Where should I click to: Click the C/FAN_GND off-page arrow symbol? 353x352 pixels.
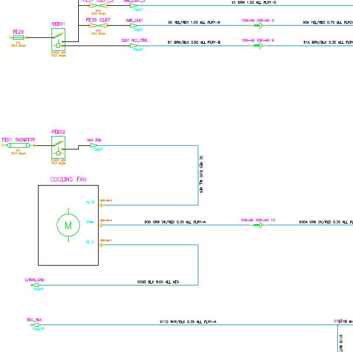(x=34, y=285)
